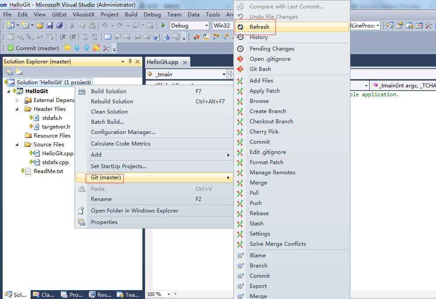
Task: Collapse the Header Files folder
Action: (x=17, y=109)
